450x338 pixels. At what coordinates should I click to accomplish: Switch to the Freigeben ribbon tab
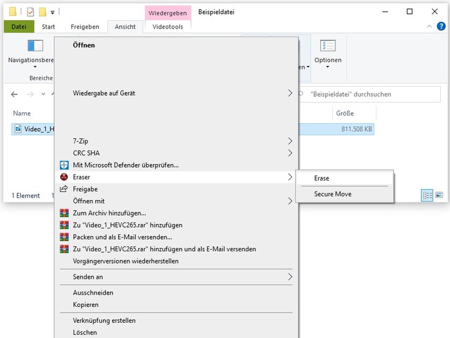tap(85, 27)
